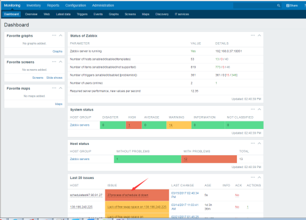306x220 pixels.
Task: Open Status of Zabbix widget options menu
Action: [253, 35]
